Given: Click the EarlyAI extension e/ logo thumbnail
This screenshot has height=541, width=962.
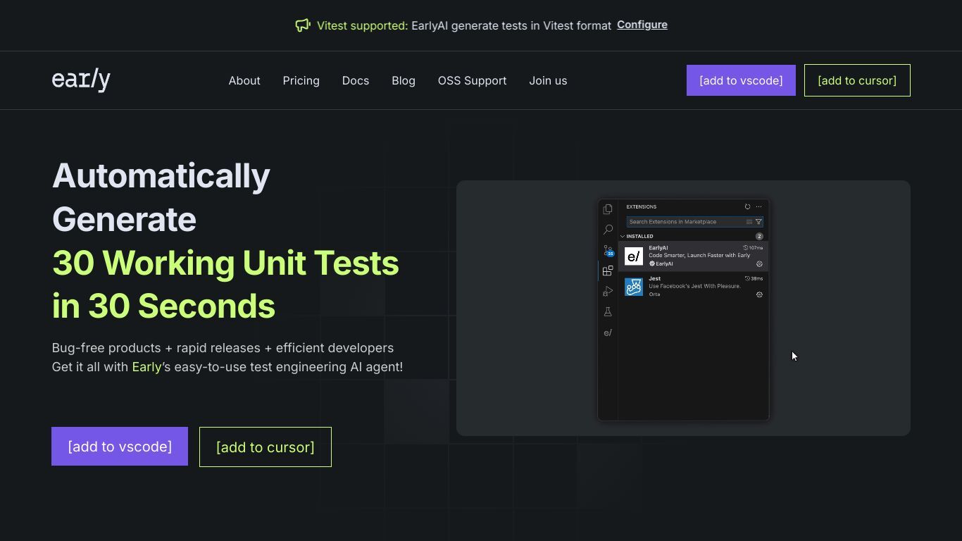Looking at the screenshot, I should coord(634,256).
